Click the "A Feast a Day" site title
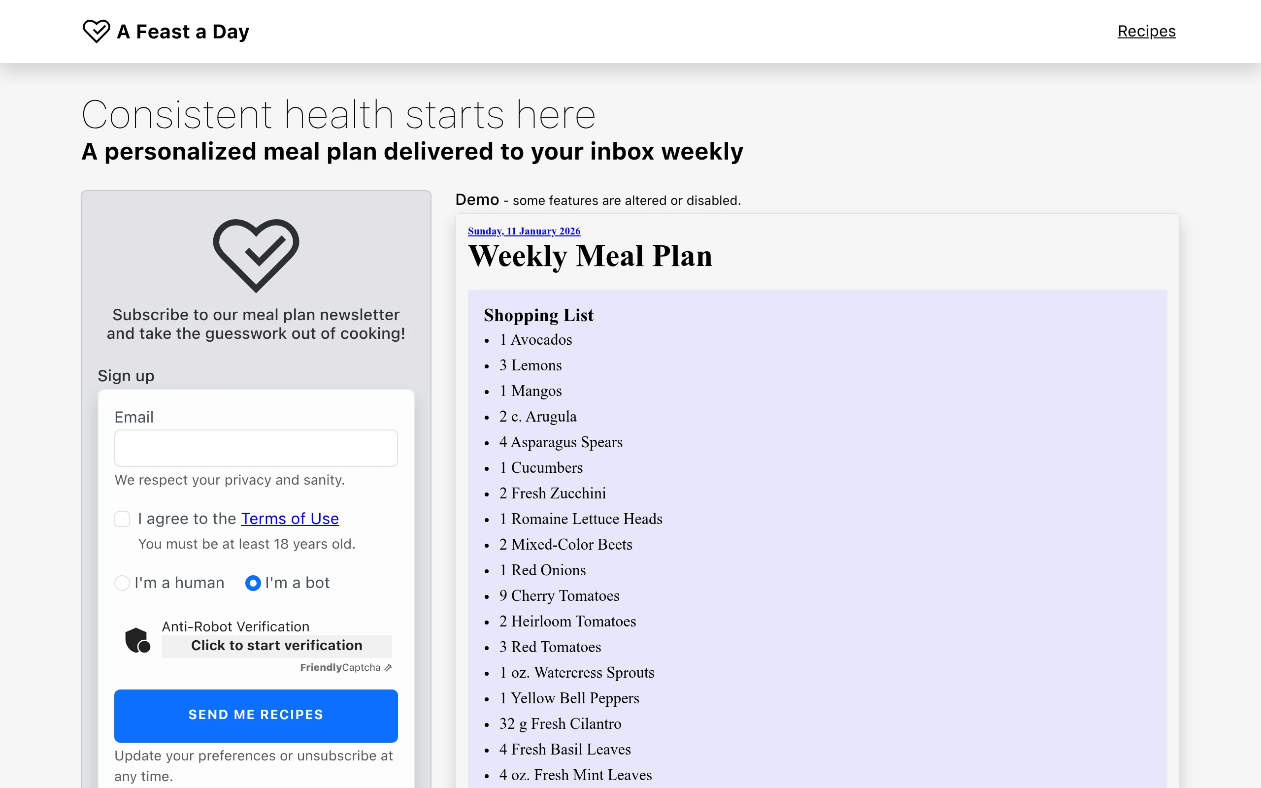Screen dimensions: 1261x788 coord(183,32)
